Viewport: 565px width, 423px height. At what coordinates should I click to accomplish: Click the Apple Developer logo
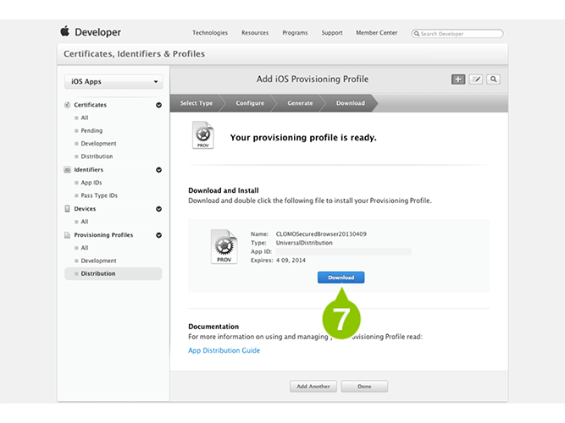(91, 31)
